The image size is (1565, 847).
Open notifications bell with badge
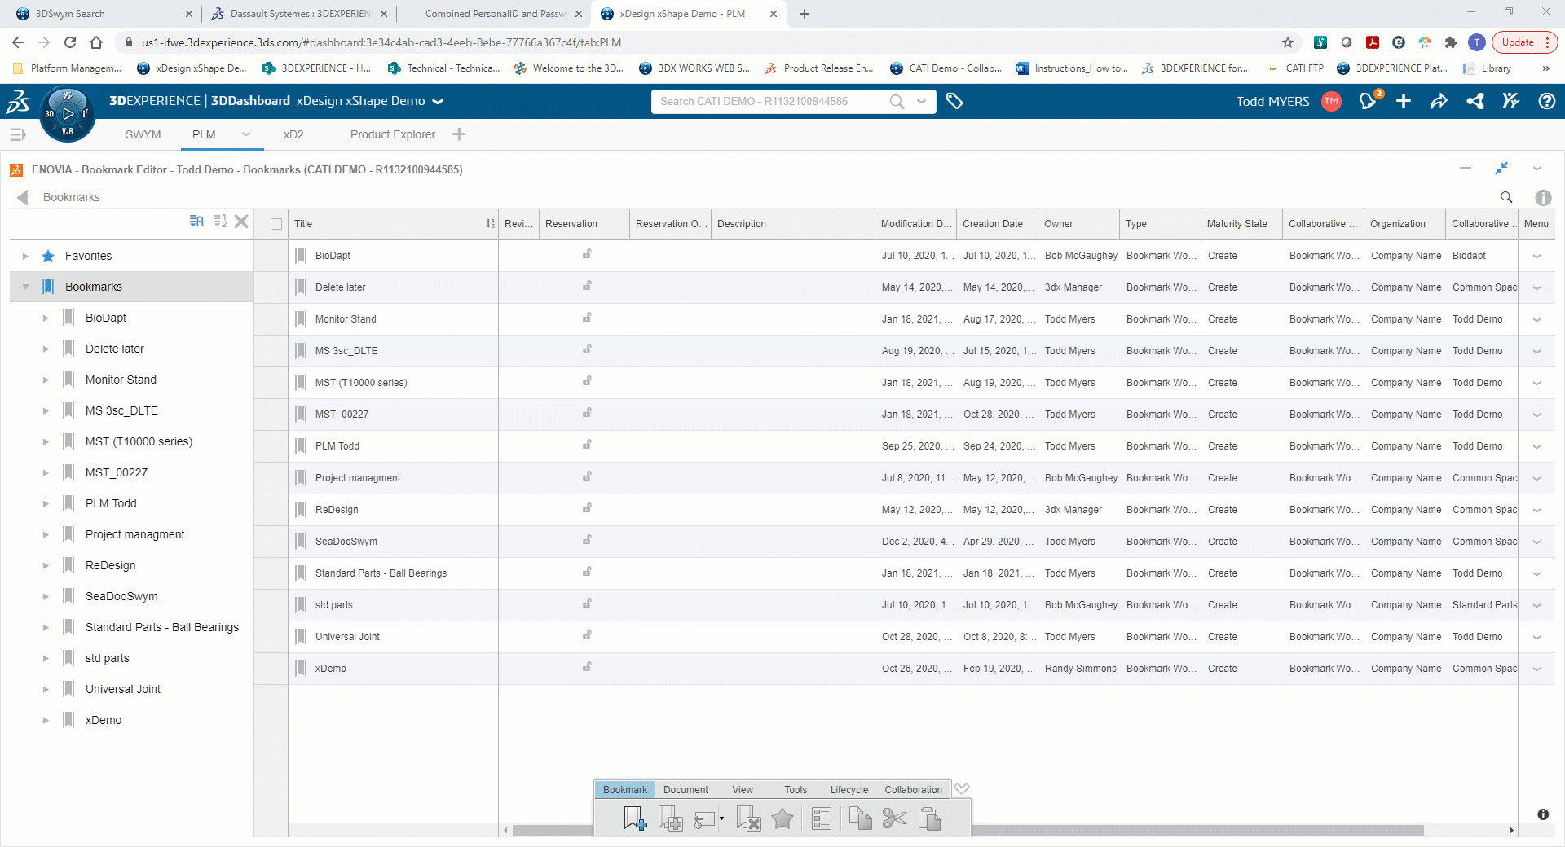pos(1369,101)
